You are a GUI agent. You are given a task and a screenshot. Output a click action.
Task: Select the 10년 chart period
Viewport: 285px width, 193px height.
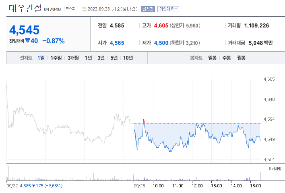pos(128,58)
